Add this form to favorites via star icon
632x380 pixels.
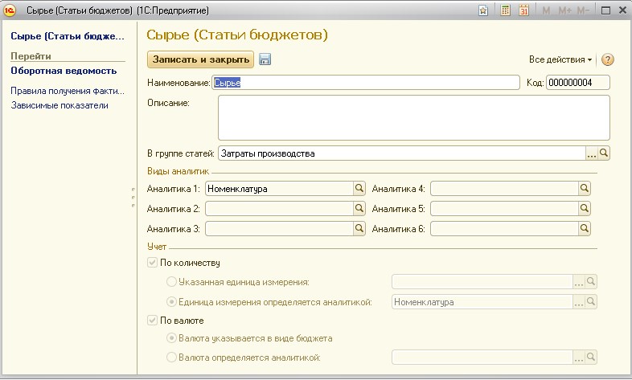coord(483,10)
